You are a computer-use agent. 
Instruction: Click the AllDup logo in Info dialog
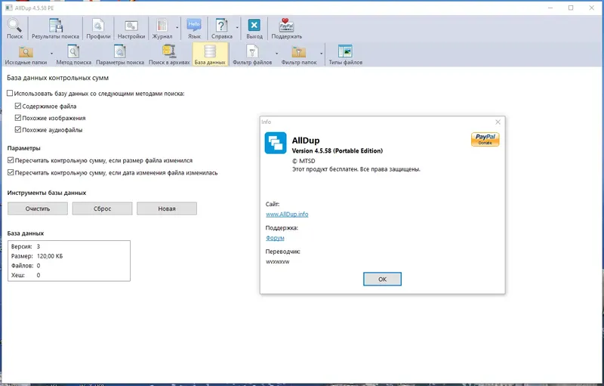(x=276, y=143)
